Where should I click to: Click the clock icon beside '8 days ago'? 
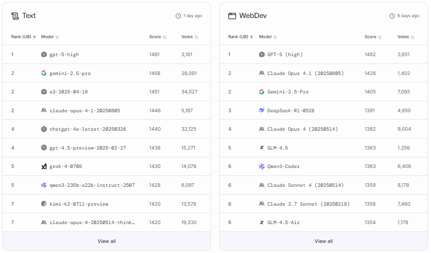(392, 16)
